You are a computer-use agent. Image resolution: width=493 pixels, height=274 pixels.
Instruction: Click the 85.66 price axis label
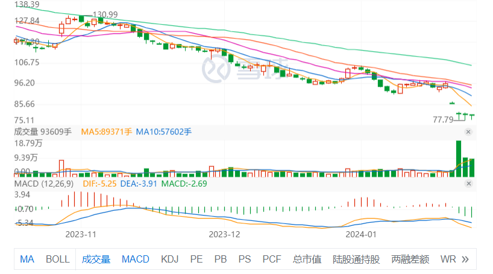tap(25, 104)
